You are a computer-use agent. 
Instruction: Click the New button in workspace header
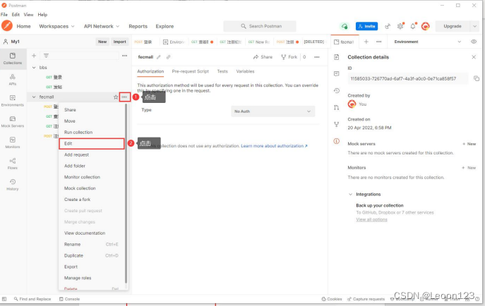tap(102, 42)
